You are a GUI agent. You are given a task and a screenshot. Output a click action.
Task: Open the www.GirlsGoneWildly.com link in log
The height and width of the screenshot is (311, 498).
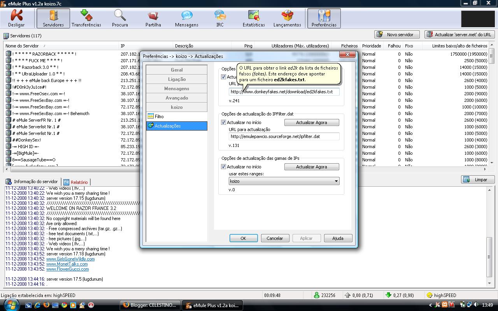tap(70, 259)
